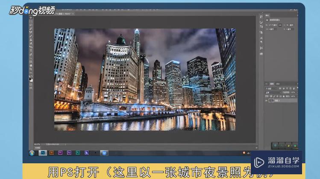Select the Hand tool
The height and width of the screenshot is (179, 320).
(x=31, y=65)
